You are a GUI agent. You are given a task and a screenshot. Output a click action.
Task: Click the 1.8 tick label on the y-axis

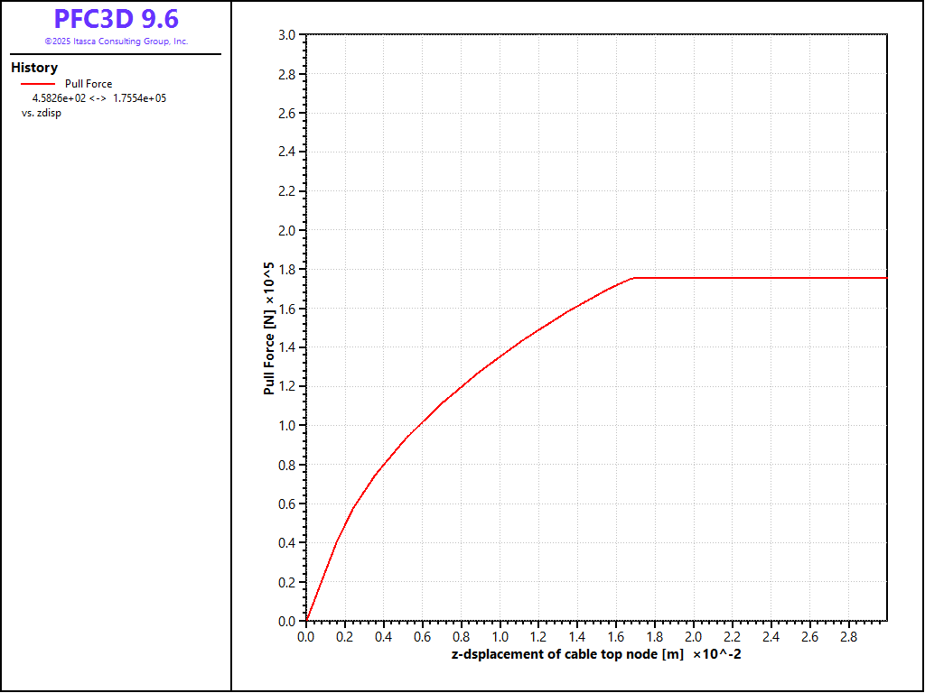[x=286, y=270]
